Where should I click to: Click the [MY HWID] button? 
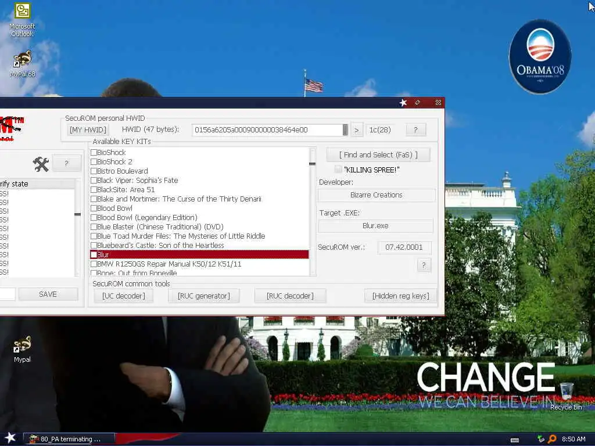coord(88,130)
